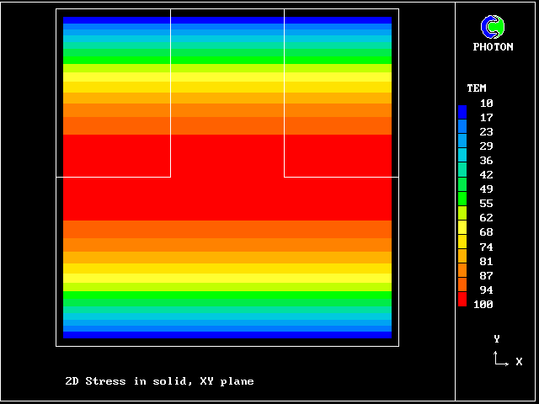539x404 pixels.
Task: Select the caption '2D Stress in solid, XY plane'
Action: point(159,381)
